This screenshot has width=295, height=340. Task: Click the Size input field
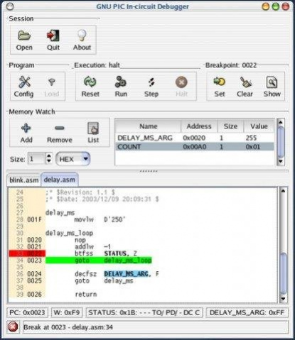[x=37, y=159]
